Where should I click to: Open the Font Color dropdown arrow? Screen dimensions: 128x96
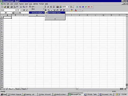(x=78, y=10)
